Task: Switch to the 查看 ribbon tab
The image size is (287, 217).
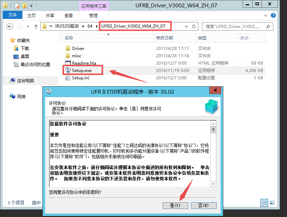Action: [69, 15]
